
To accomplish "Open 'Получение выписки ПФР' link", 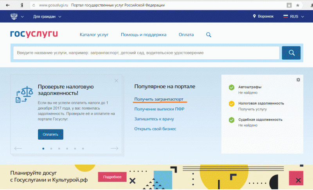I will click(x=159, y=109).
